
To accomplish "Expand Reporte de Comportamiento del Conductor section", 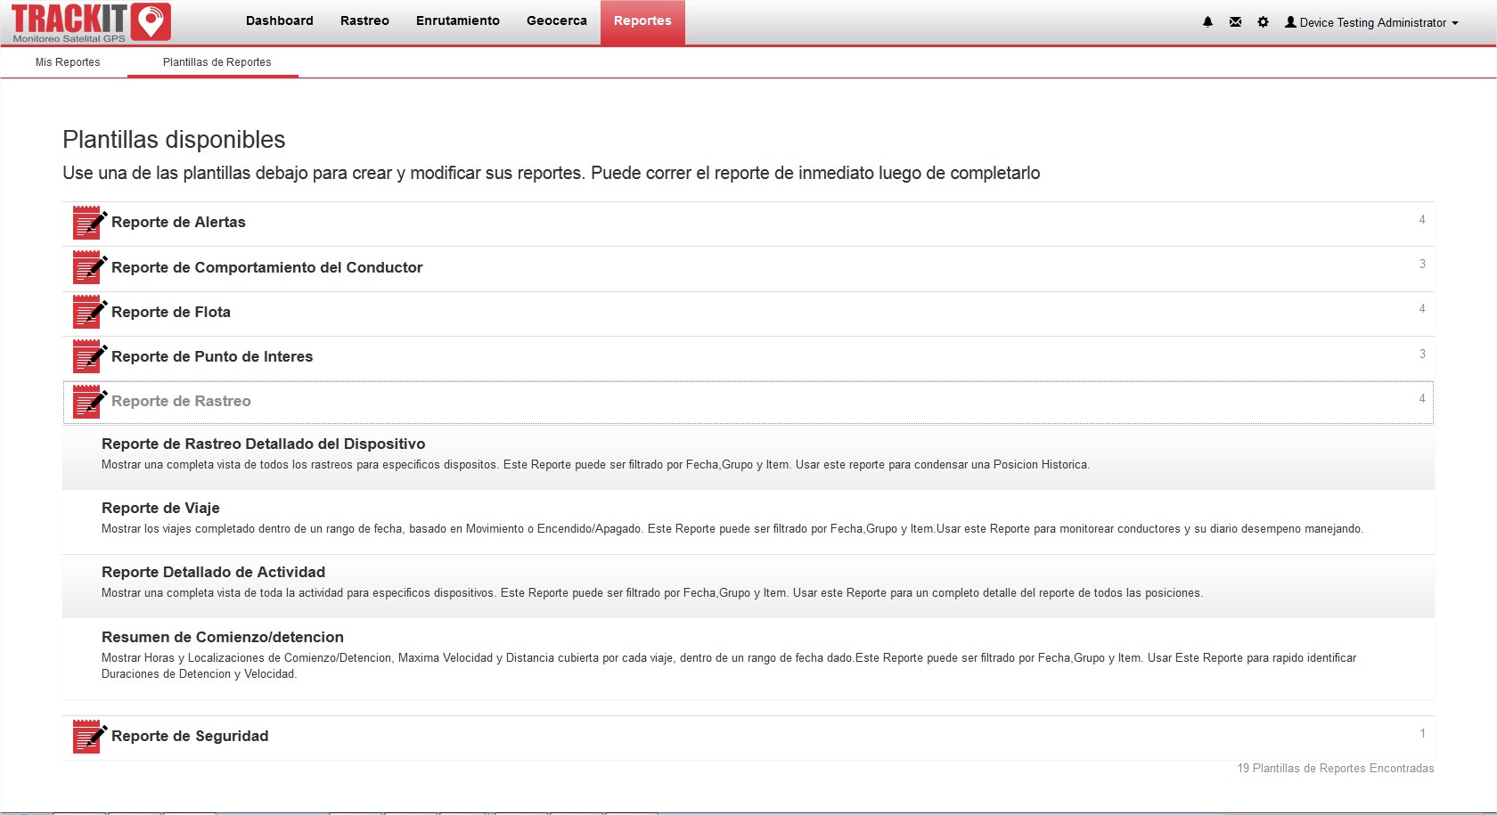I will [x=266, y=268].
